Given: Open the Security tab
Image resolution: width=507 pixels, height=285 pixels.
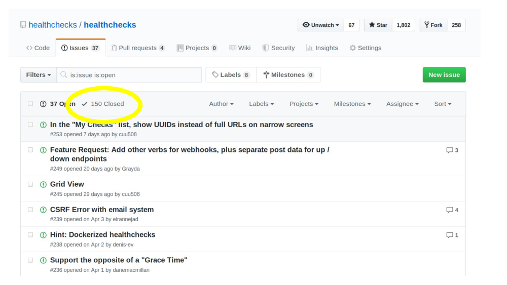Looking at the screenshot, I should coord(278,48).
